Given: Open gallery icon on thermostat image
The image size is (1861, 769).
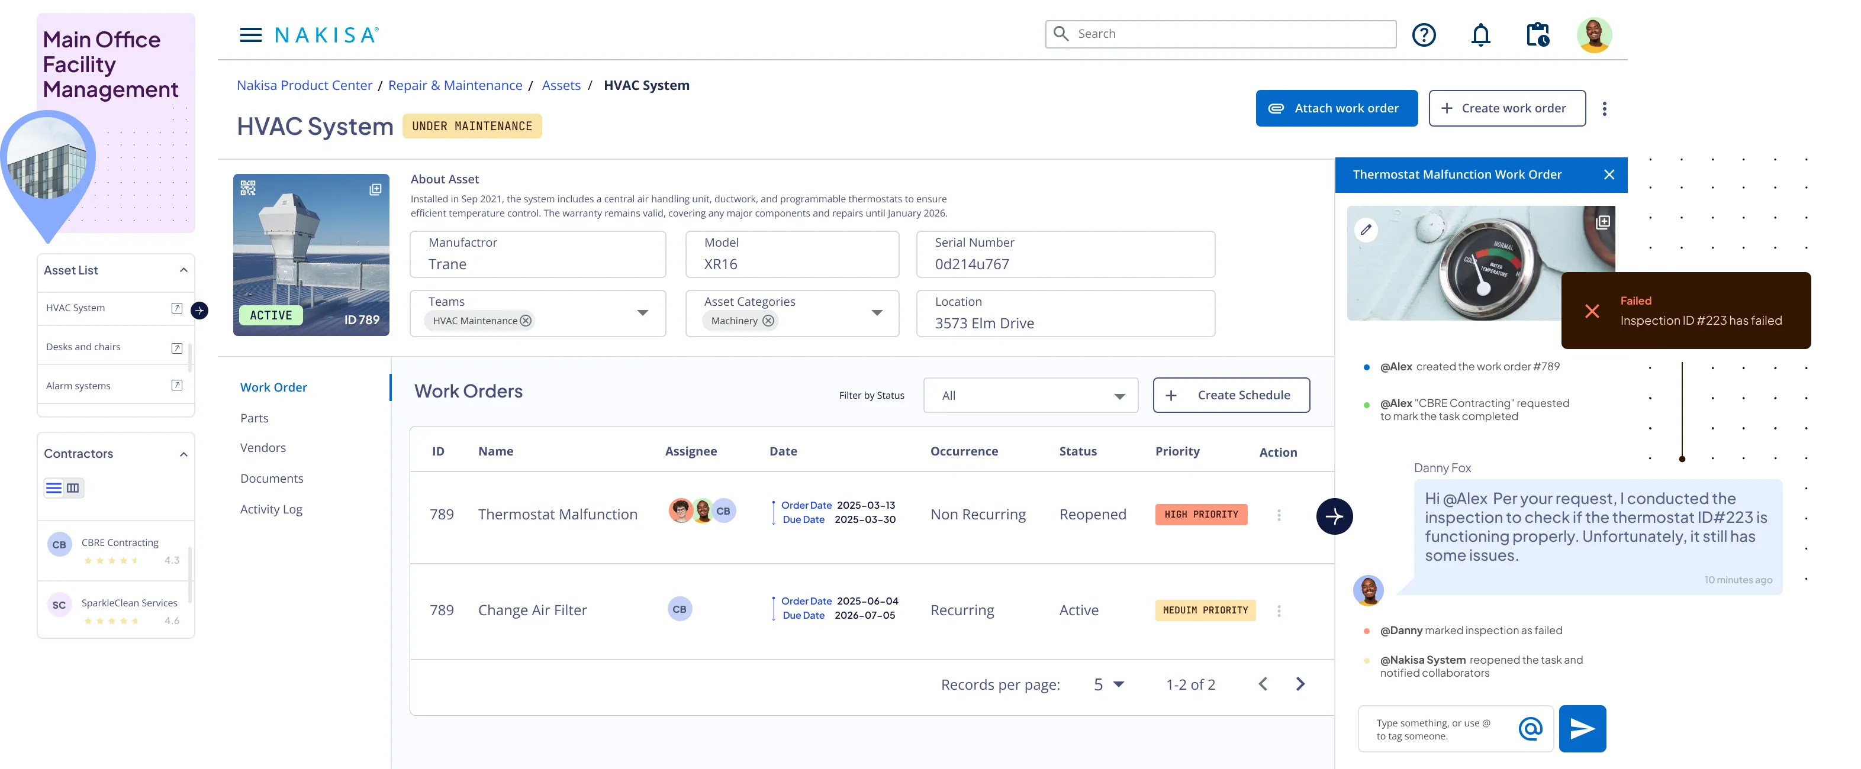Looking at the screenshot, I should (x=1602, y=222).
